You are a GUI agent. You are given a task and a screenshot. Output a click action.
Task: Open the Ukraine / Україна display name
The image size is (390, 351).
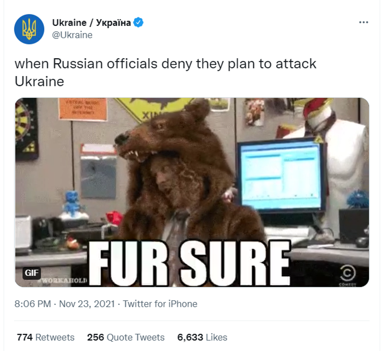point(92,23)
